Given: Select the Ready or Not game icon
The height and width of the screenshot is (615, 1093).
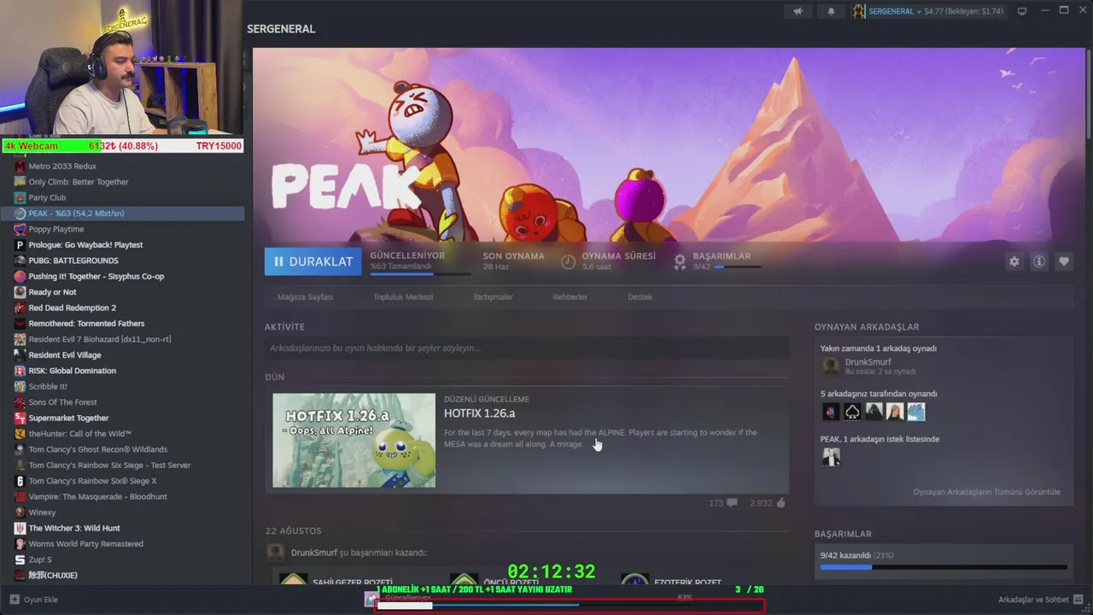Looking at the screenshot, I should click(x=20, y=292).
